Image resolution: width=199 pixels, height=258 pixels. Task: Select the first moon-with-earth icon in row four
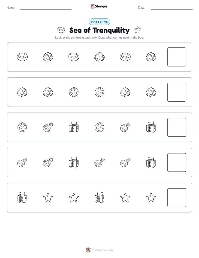pos(22,163)
